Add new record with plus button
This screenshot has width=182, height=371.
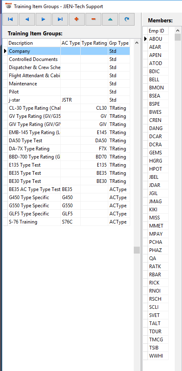(x=77, y=20)
